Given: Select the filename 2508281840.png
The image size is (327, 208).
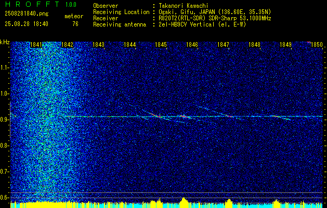Looking at the screenshot, I should (27, 14).
